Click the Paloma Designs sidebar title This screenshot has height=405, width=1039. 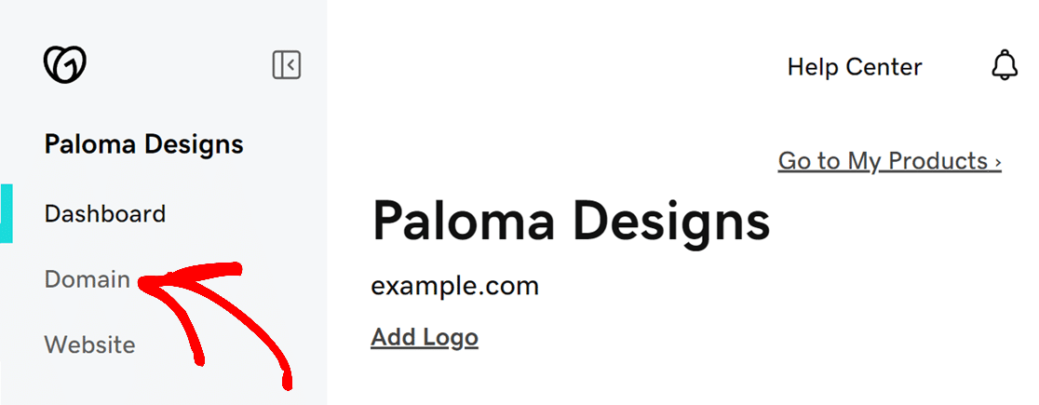[143, 143]
